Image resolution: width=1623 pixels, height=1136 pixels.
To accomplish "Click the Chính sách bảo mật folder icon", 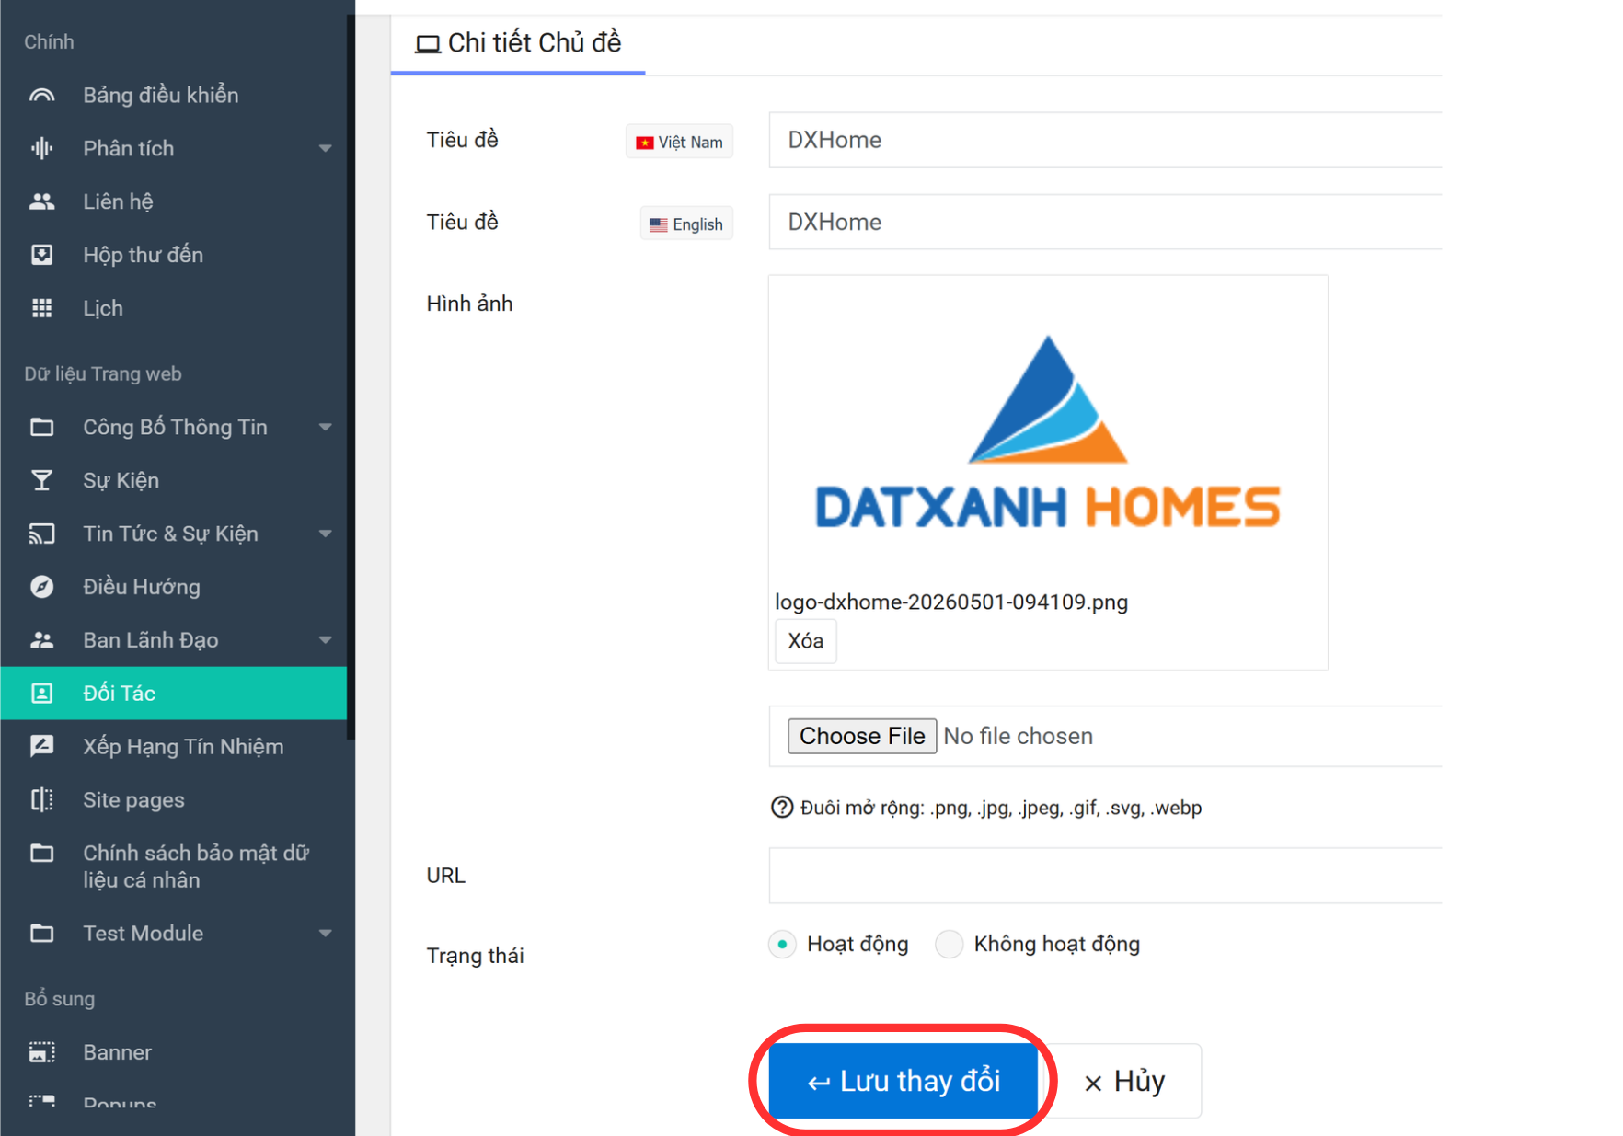I will point(41,853).
